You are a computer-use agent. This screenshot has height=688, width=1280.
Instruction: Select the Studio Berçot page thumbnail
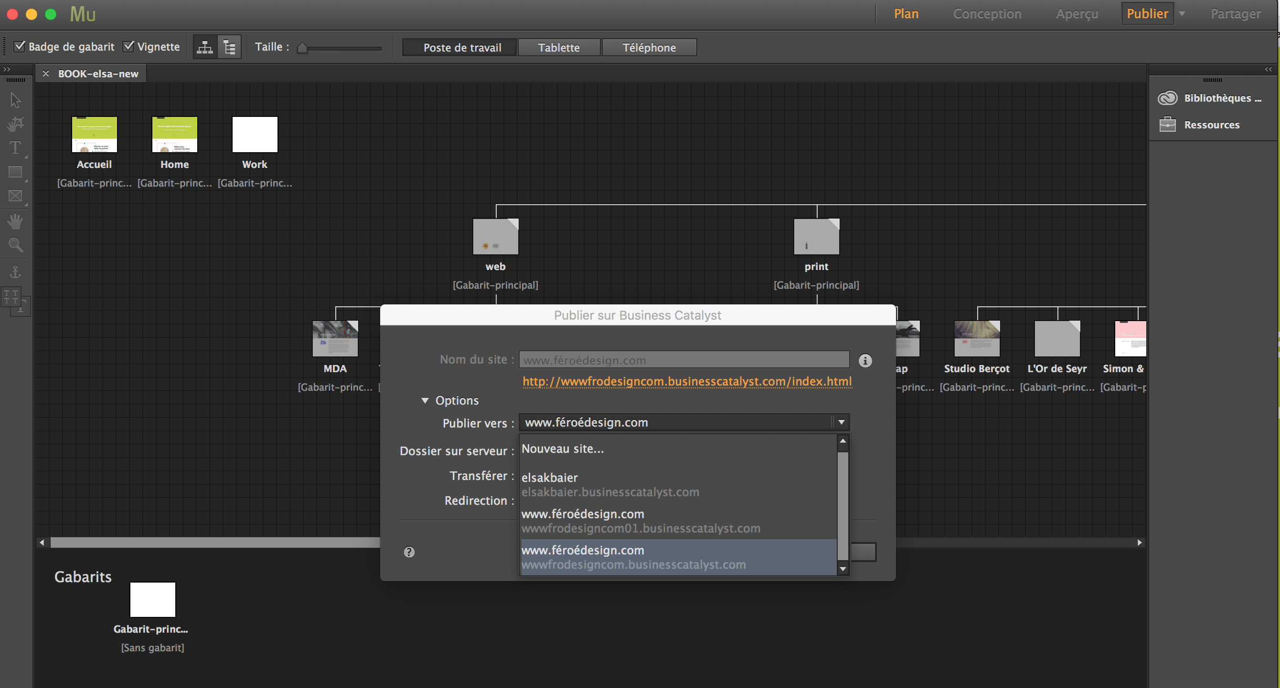click(977, 339)
